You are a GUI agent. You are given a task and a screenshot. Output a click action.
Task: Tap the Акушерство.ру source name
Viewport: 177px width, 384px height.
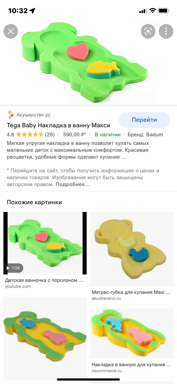pos(34,115)
